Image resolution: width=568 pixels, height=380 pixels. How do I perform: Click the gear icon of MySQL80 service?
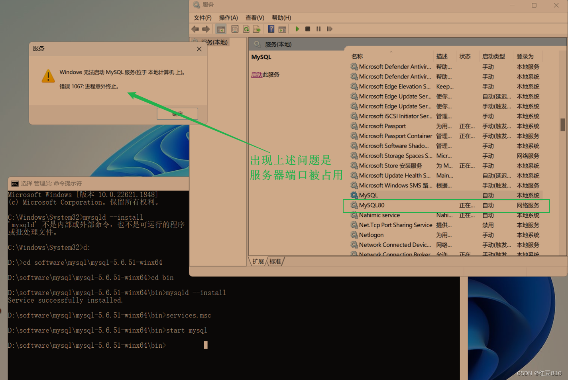tap(354, 205)
